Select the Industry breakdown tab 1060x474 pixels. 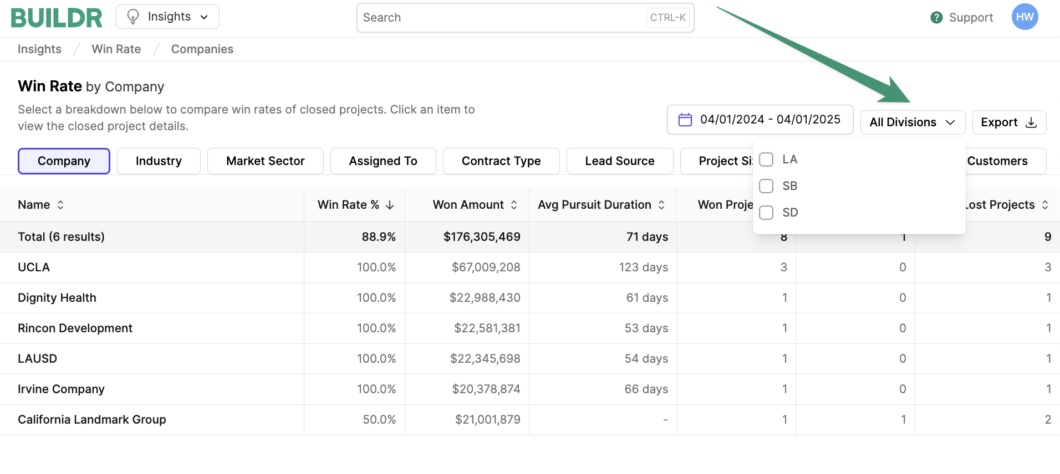(159, 161)
